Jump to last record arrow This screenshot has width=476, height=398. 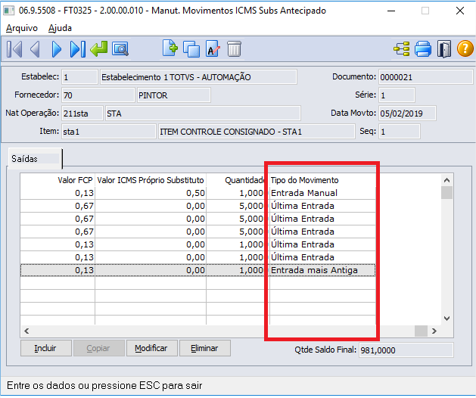(77, 49)
